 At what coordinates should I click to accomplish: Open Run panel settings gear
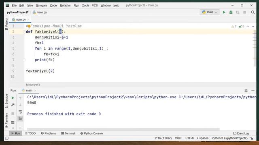point(246,91)
